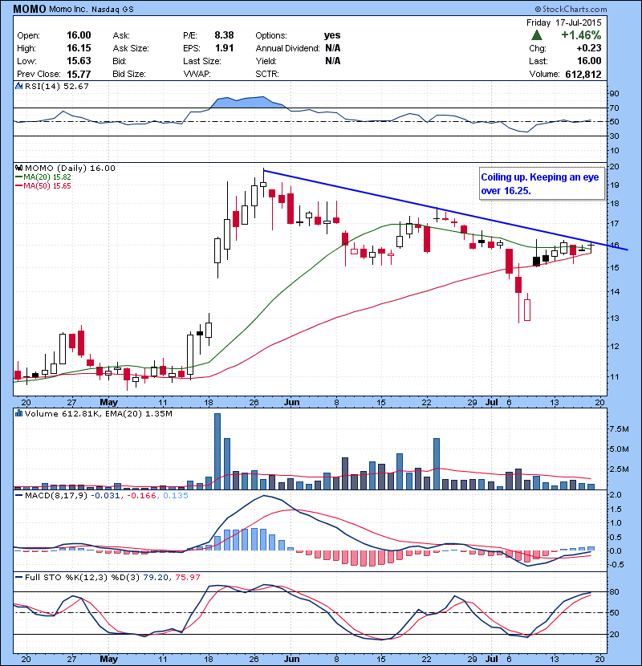Image resolution: width=642 pixels, height=666 pixels.
Task: Click the 'Bid Size:' label
Action: click(129, 74)
